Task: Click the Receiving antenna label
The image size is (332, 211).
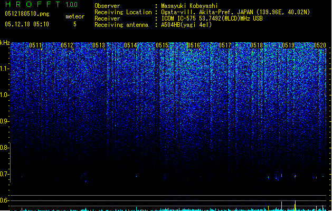Action: pyautogui.click(x=121, y=25)
